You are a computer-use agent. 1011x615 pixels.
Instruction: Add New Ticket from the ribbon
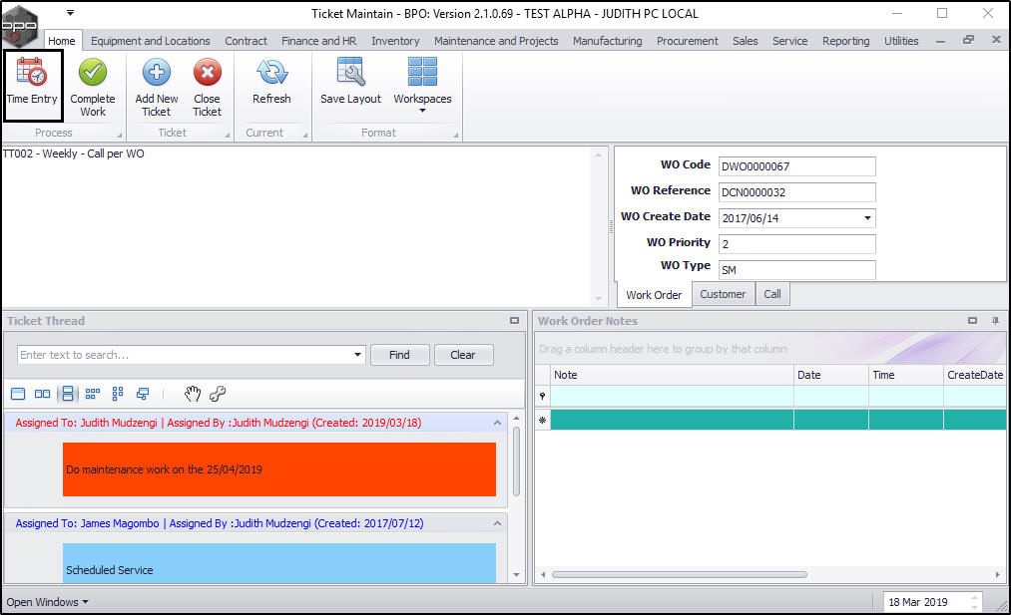coord(157,87)
